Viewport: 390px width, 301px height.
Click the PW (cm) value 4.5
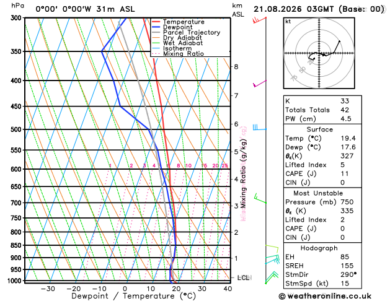point(346,119)
